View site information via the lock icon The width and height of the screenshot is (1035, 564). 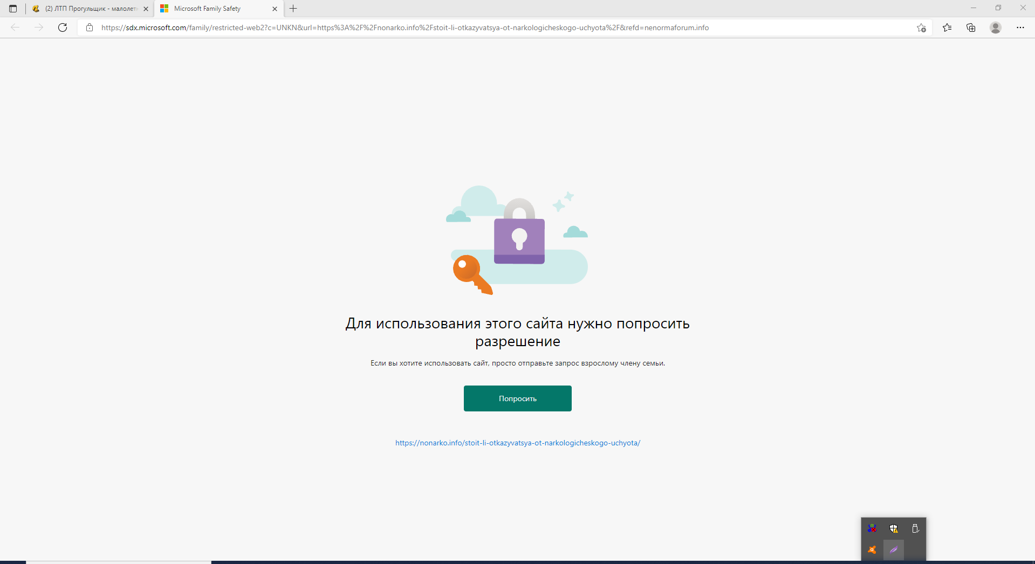point(90,27)
